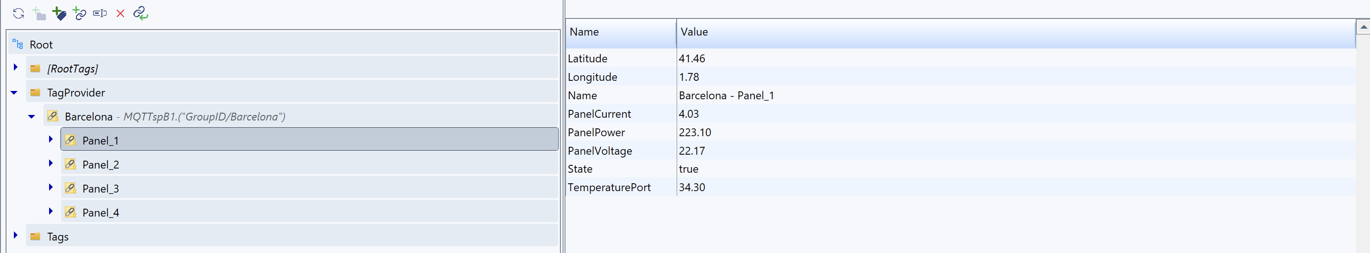Click the rename icon in toolbar

click(100, 13)
